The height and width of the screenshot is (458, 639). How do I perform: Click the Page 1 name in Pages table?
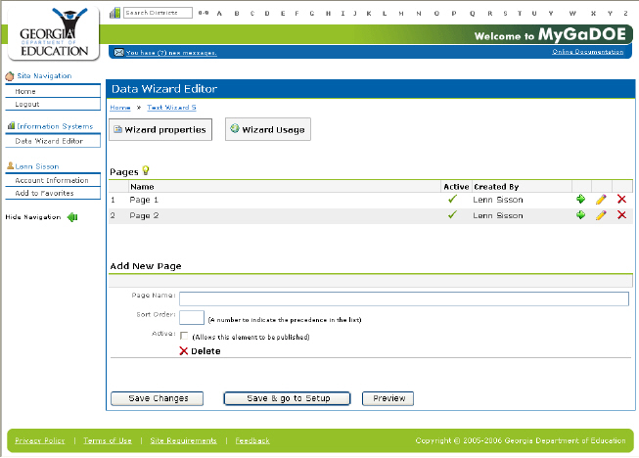(144, 200)
